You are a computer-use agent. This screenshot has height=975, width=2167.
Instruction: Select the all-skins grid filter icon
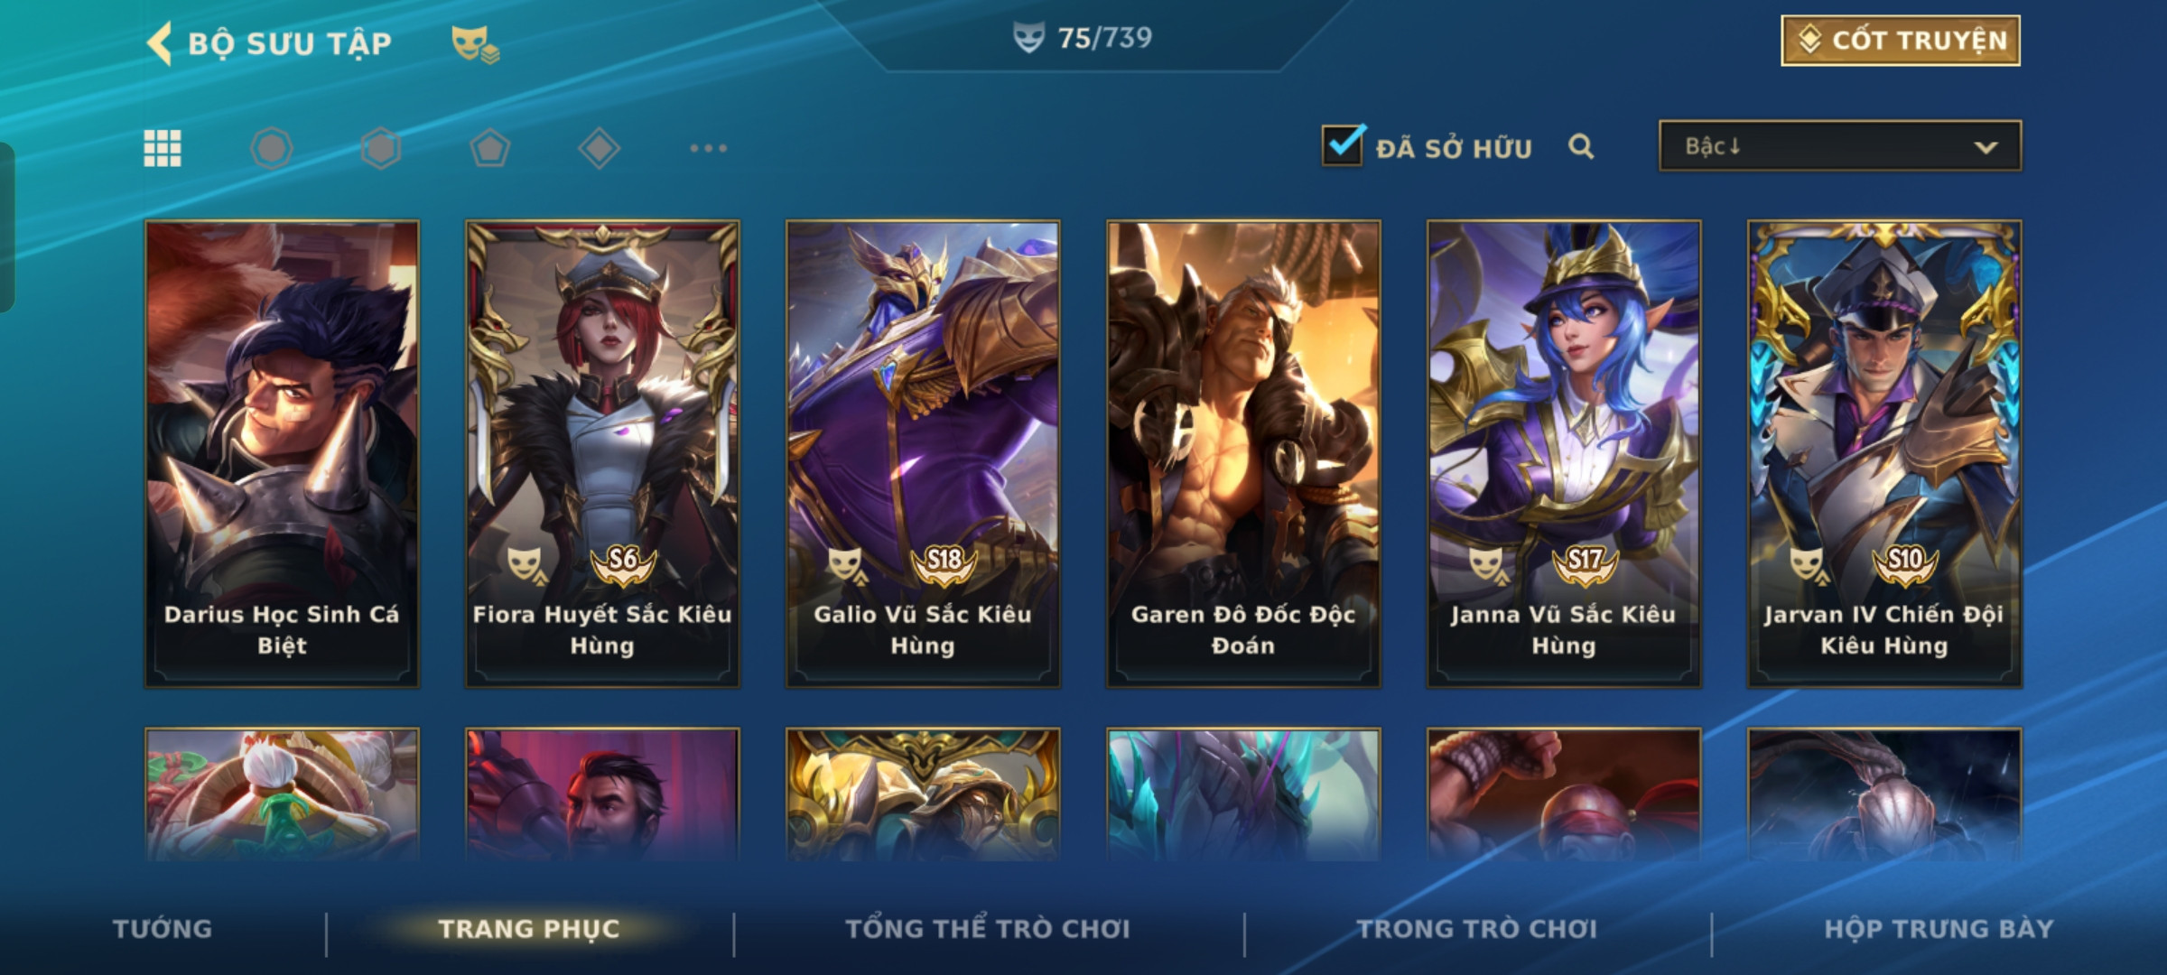coord(163,148)
